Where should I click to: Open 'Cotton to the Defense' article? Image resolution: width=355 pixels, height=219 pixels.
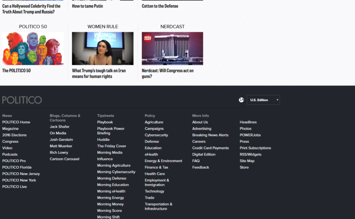[160, 6]
